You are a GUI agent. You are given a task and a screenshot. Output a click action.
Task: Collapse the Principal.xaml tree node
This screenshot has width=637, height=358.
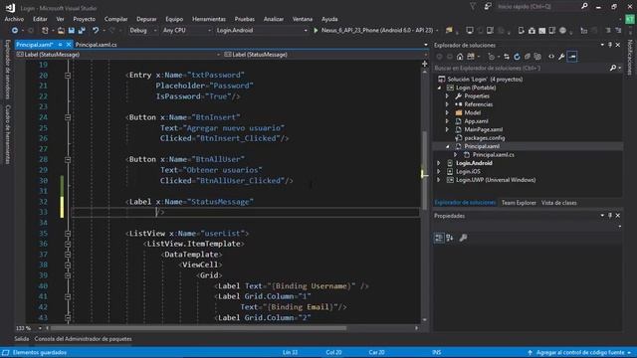447,146
